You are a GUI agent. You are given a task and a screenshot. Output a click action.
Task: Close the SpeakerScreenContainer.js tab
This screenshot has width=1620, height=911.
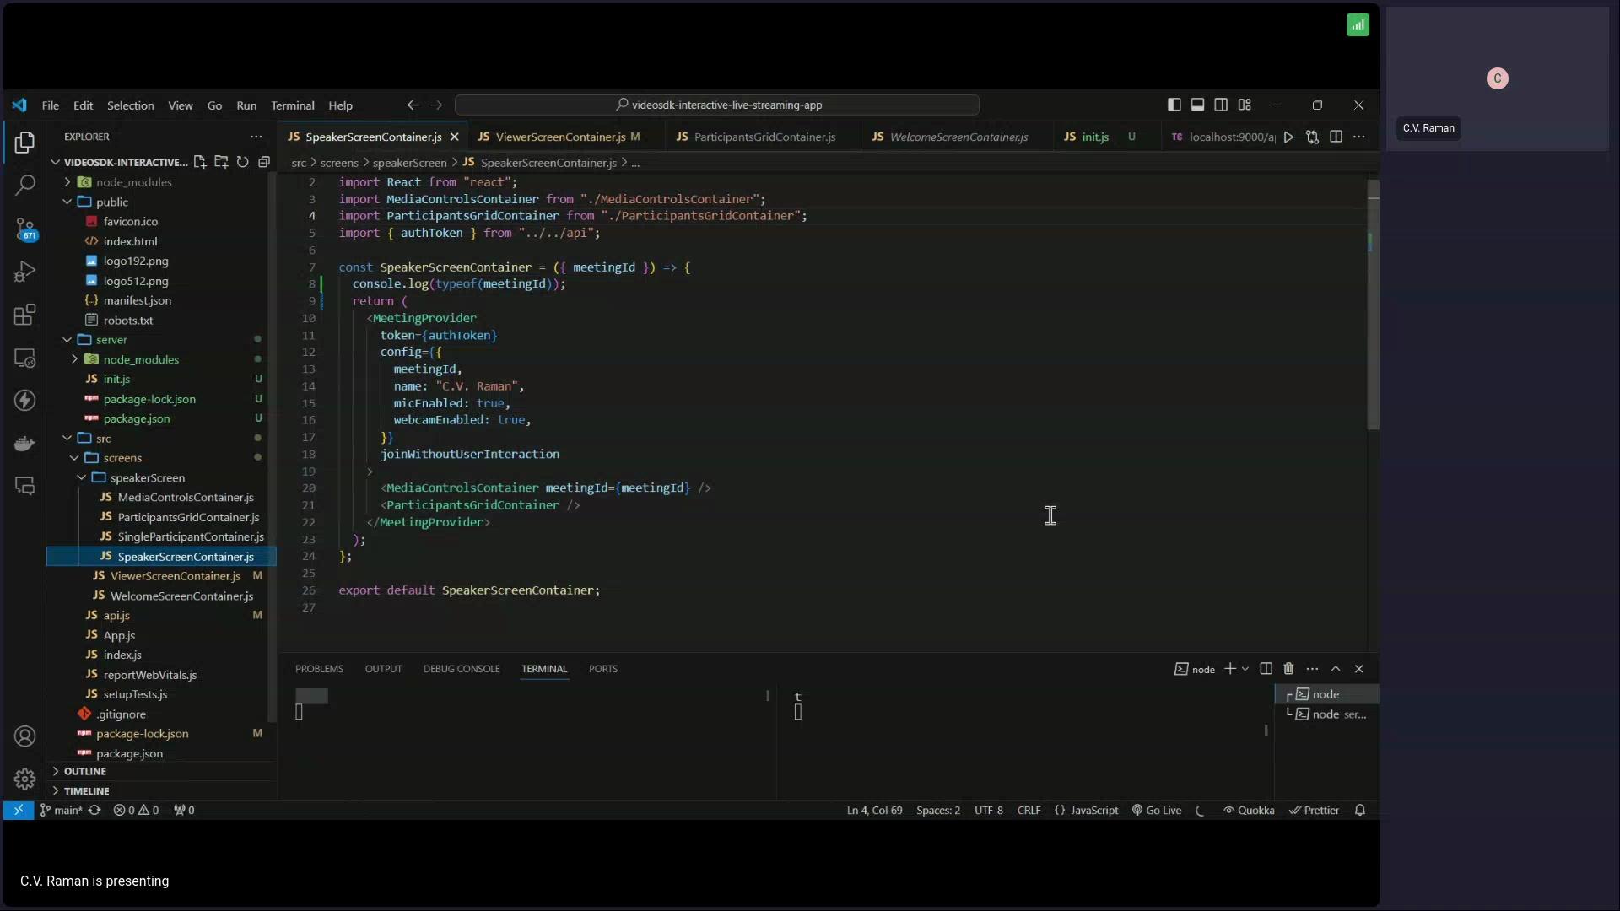tap(454, 137)
